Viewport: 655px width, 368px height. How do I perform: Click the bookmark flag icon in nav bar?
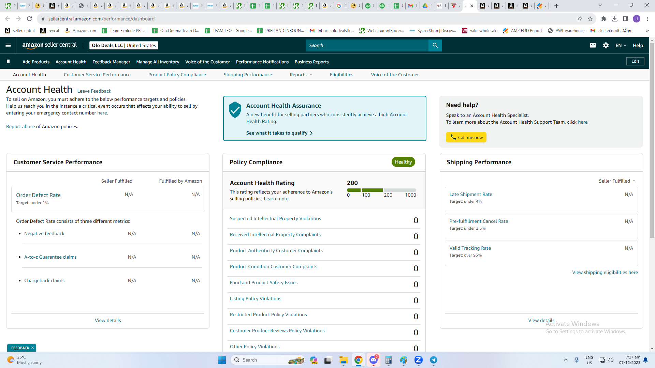pos(8,61)
